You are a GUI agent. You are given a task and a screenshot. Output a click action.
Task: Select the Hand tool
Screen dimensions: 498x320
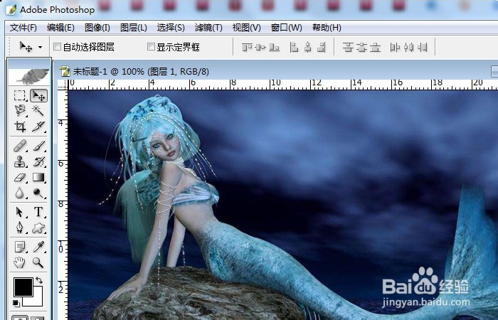[20, 262]
